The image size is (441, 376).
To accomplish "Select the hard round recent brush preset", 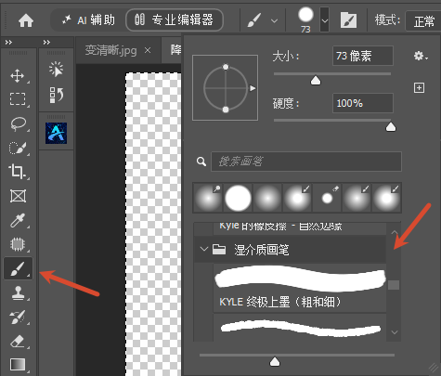I will point(238,198).
